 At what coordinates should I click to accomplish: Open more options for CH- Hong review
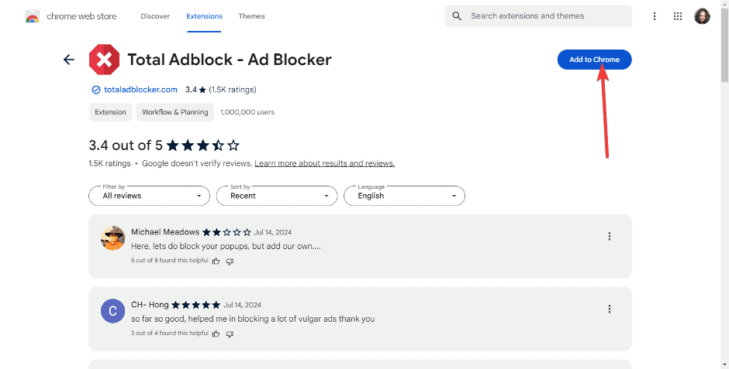pyautogui.click(x=610, y=309)
